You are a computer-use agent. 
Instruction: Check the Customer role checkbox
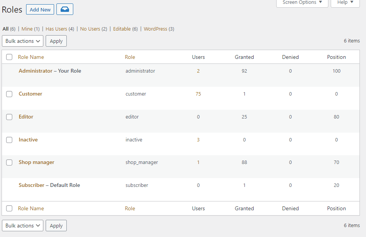click(x=9, y=94)
